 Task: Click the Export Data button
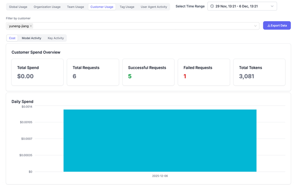[x=277, y=26]
